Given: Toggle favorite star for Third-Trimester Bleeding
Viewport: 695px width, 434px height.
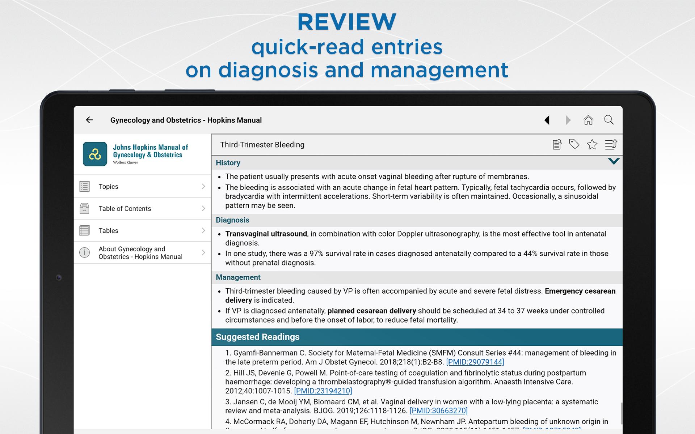Looking at the screenshot, I should (x=592, y=145).
